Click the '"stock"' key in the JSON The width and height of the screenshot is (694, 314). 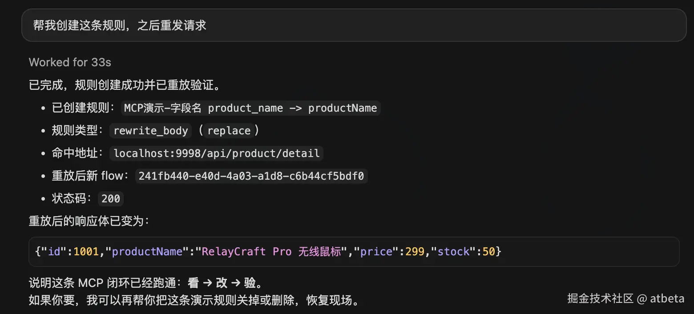click(x=454, y=252)
